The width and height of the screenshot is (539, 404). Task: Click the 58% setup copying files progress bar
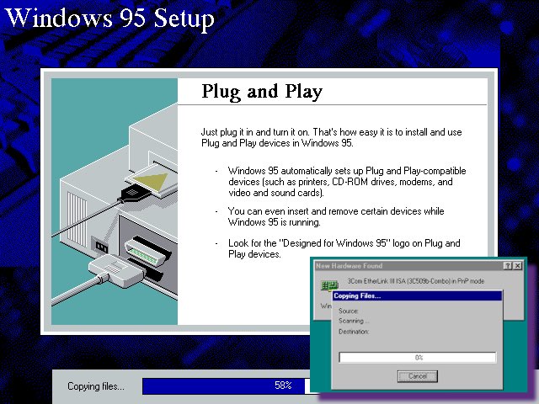coord(227,385)
